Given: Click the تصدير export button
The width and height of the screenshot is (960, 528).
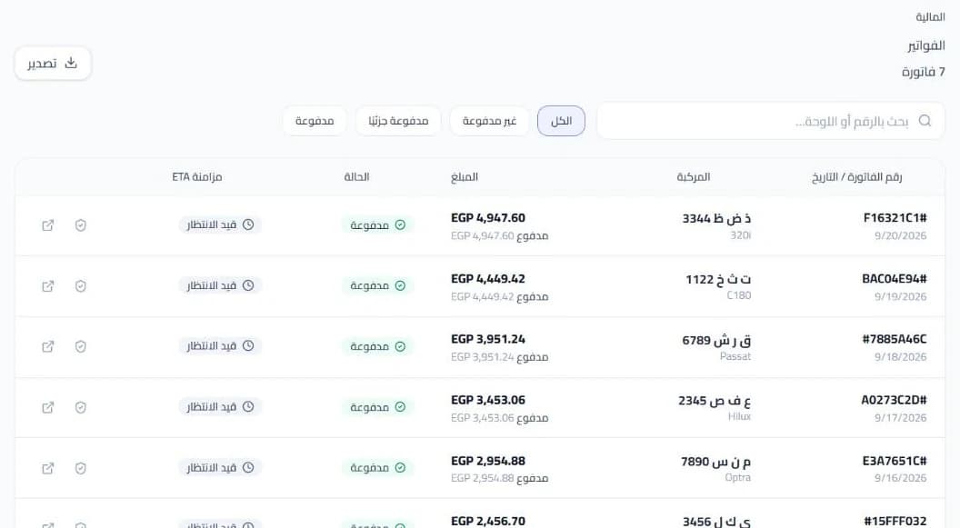Looking at the screenshot, I should pyautogui.click(x=53, y=63).
